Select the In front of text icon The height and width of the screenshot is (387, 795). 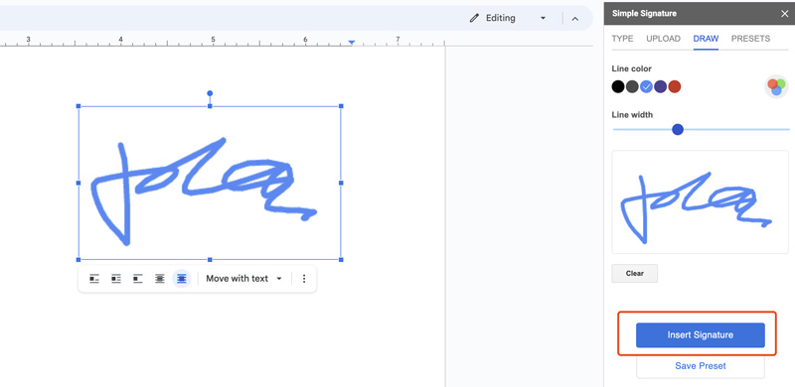[x=182, y=279]
